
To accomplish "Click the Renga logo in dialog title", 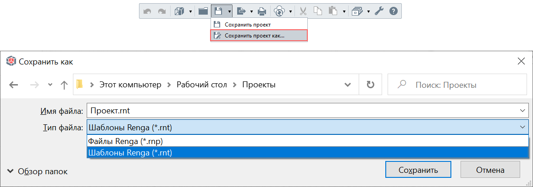I will [x=11, y=61].
